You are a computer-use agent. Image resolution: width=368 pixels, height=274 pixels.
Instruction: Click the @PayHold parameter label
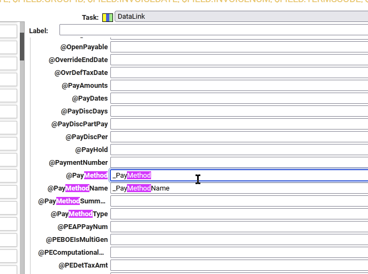[92, 150]
